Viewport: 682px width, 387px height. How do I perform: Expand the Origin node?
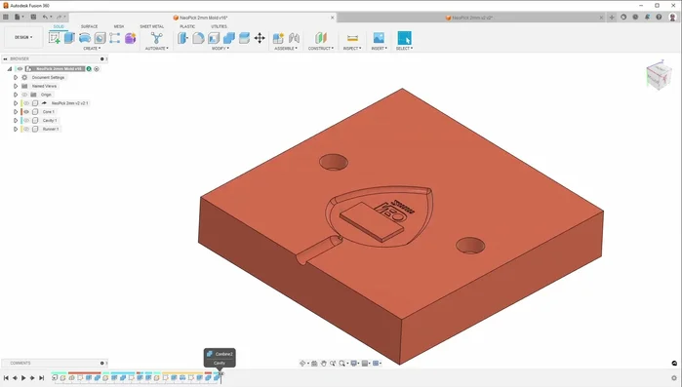[16, 95]
